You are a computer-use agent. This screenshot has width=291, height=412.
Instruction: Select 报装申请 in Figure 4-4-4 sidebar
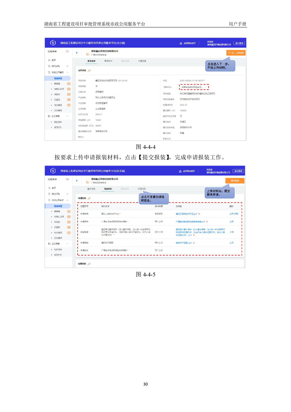(58, 78)
